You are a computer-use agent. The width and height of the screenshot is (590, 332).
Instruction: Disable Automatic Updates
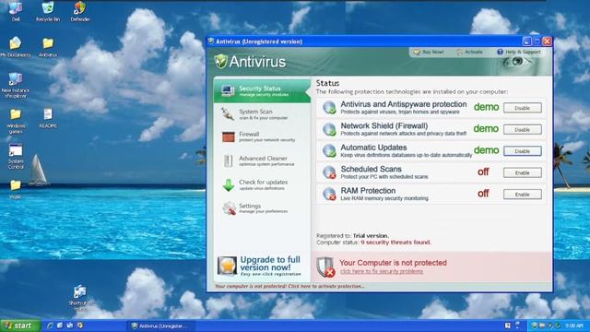click(x=523, y=151)
